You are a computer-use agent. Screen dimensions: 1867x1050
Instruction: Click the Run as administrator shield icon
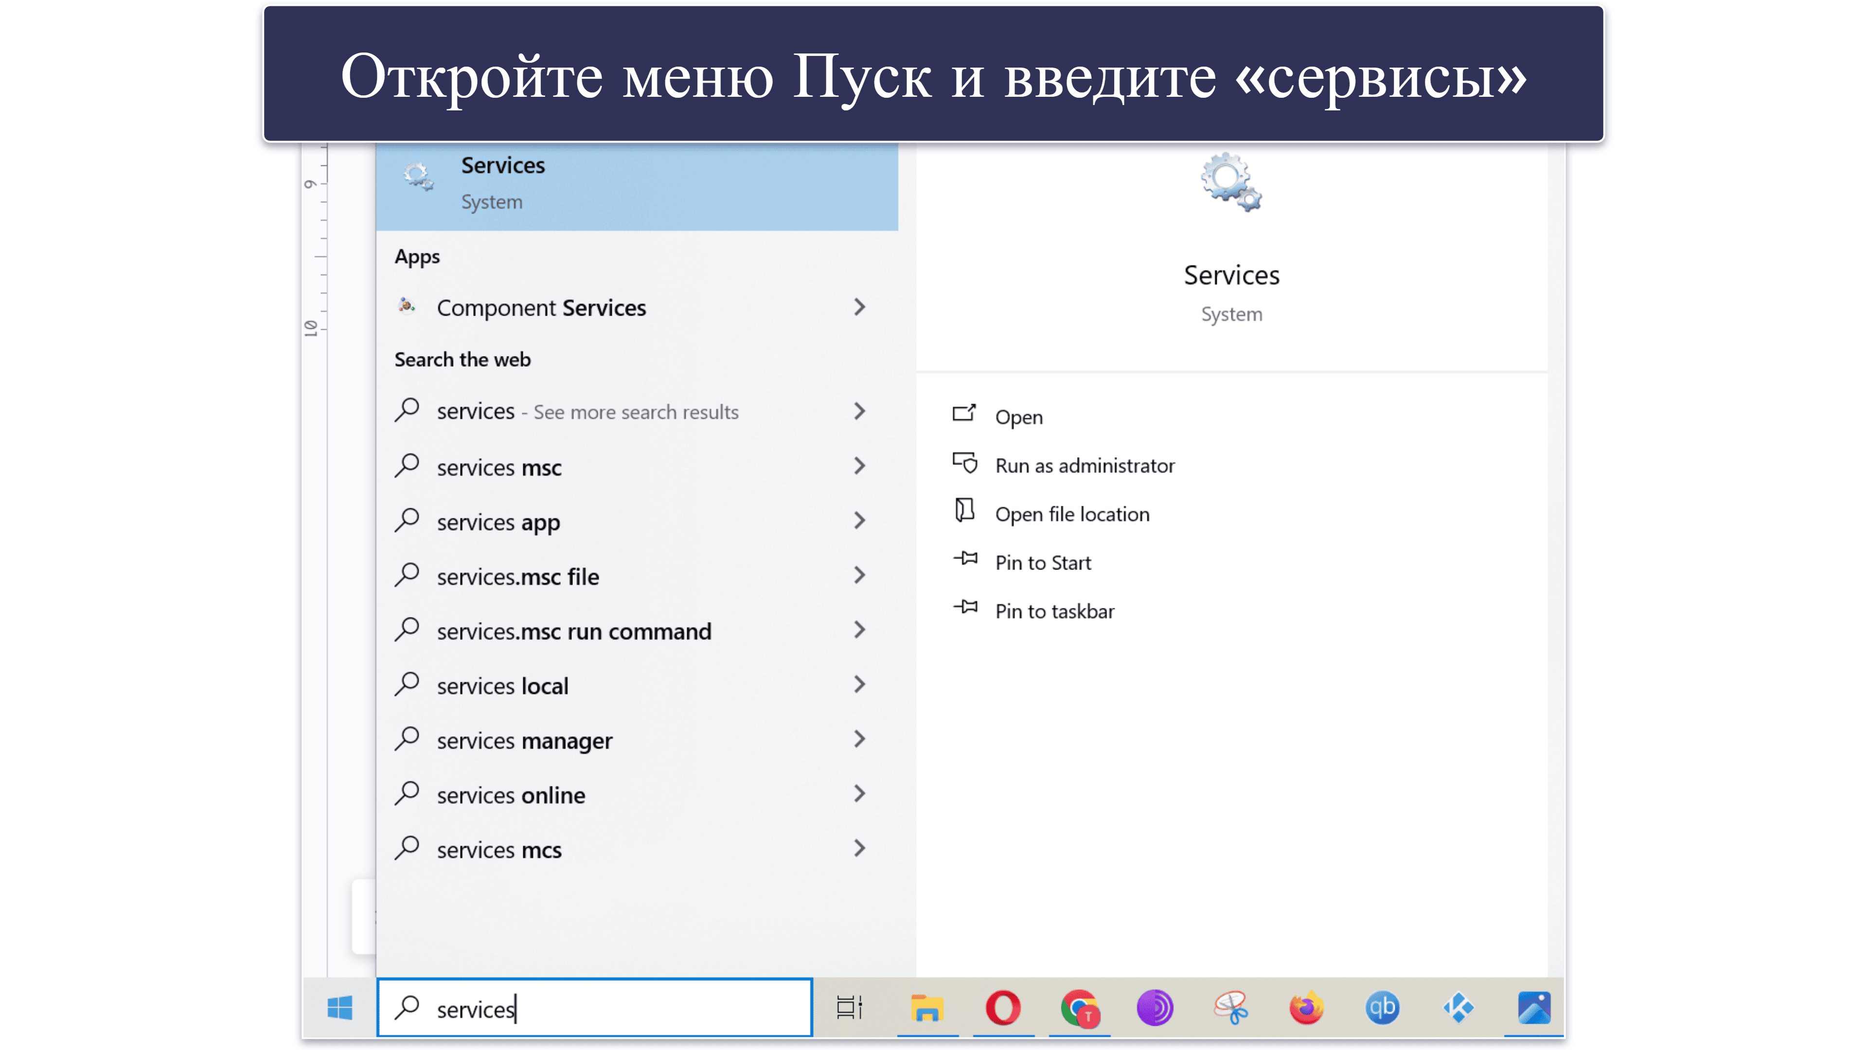click(x=965, y=463)
